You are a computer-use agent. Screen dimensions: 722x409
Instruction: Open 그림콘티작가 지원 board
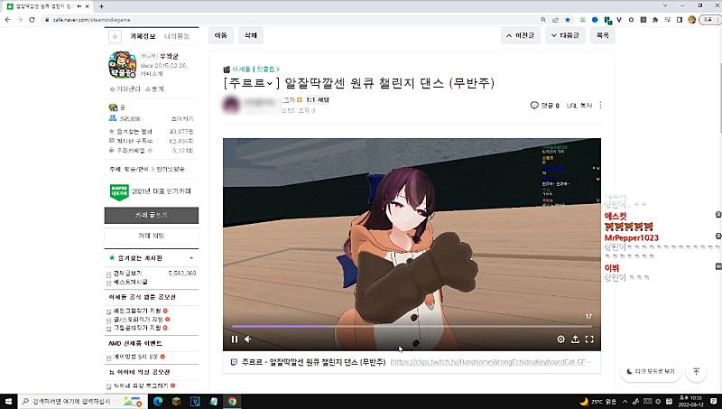[x=138, y=328]
